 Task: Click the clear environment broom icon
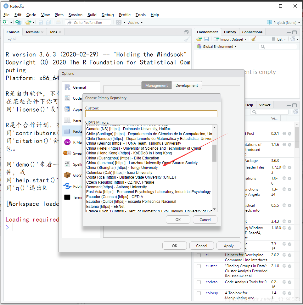(254, 39)
